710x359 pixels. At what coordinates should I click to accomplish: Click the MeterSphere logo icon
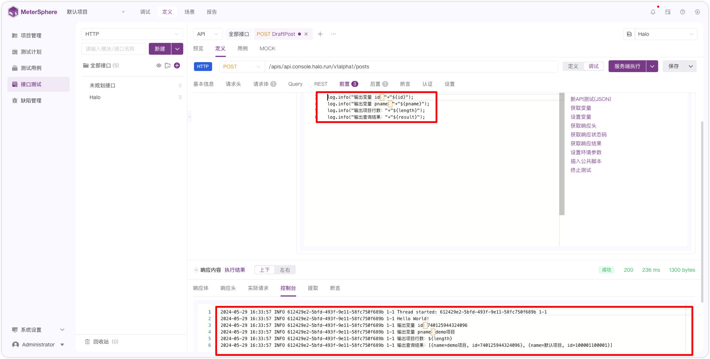(13, 12)
